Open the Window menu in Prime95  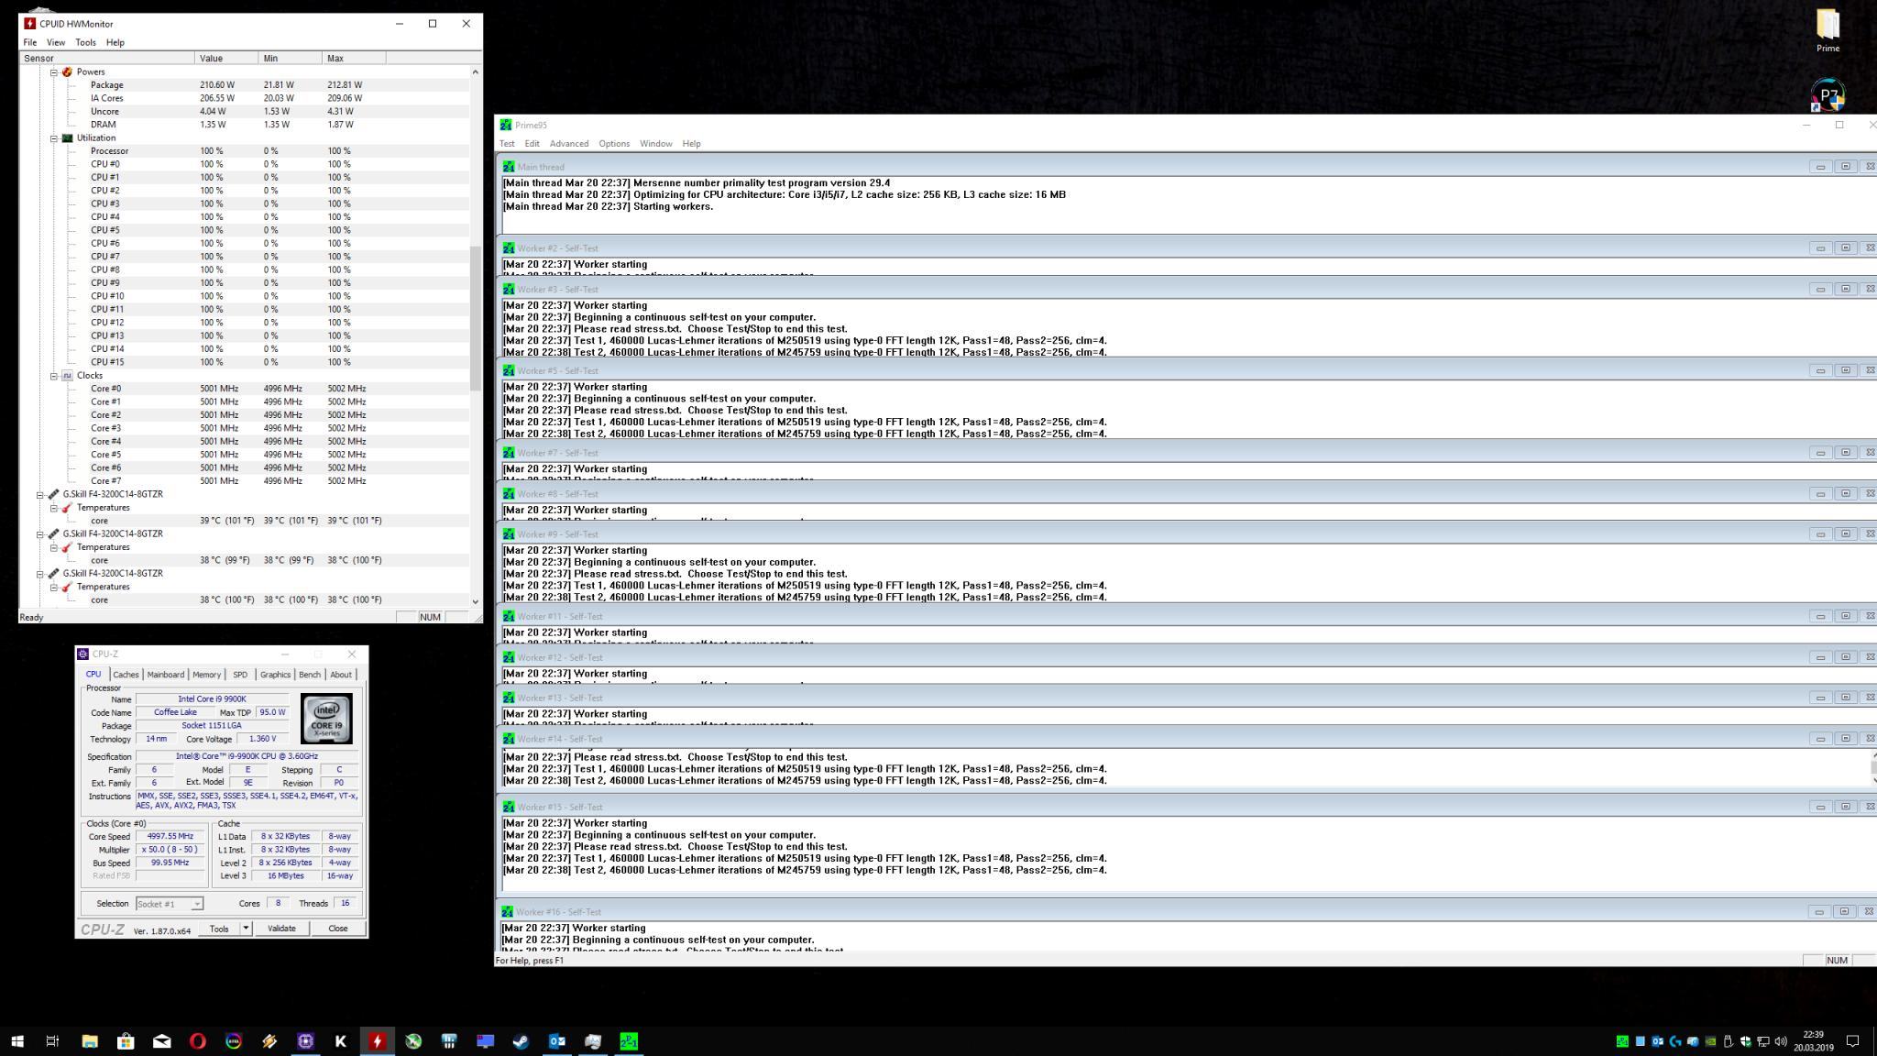point(655,144)
